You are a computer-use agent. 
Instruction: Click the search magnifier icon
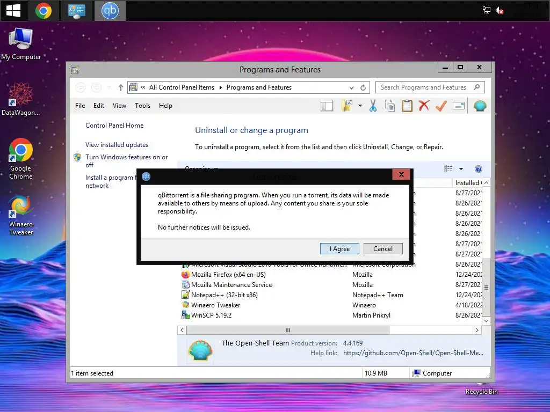476,87
